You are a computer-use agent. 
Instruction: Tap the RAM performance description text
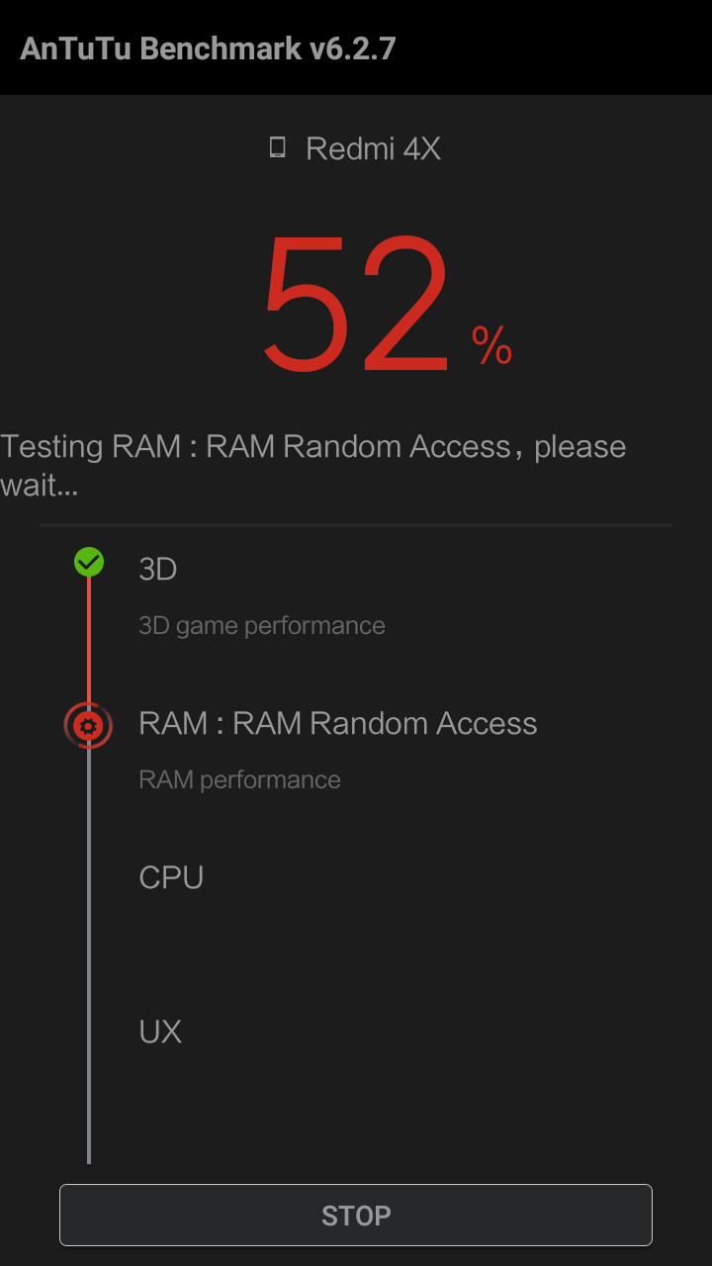pos(239,779)
